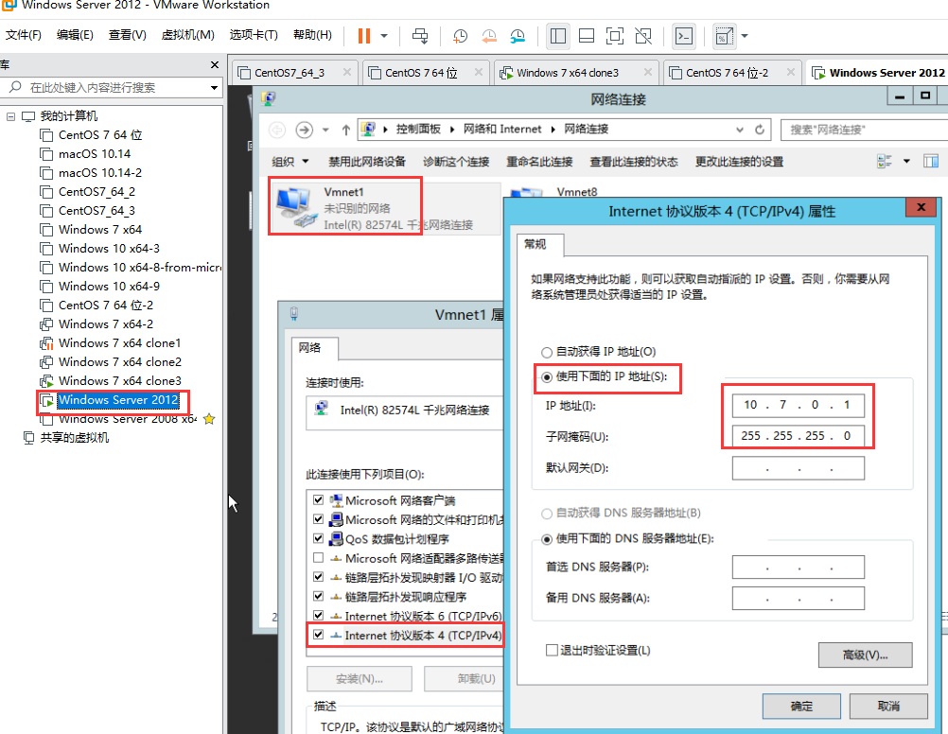Check Microsoft 网络适配器多路传送 item
The width and height of the screenshot is (948, 734).
[319, 557]
